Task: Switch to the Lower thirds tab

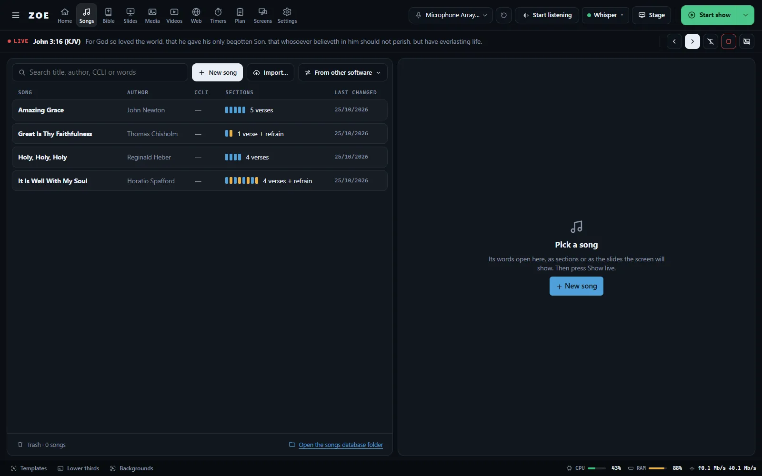Action: coord(79,468)
